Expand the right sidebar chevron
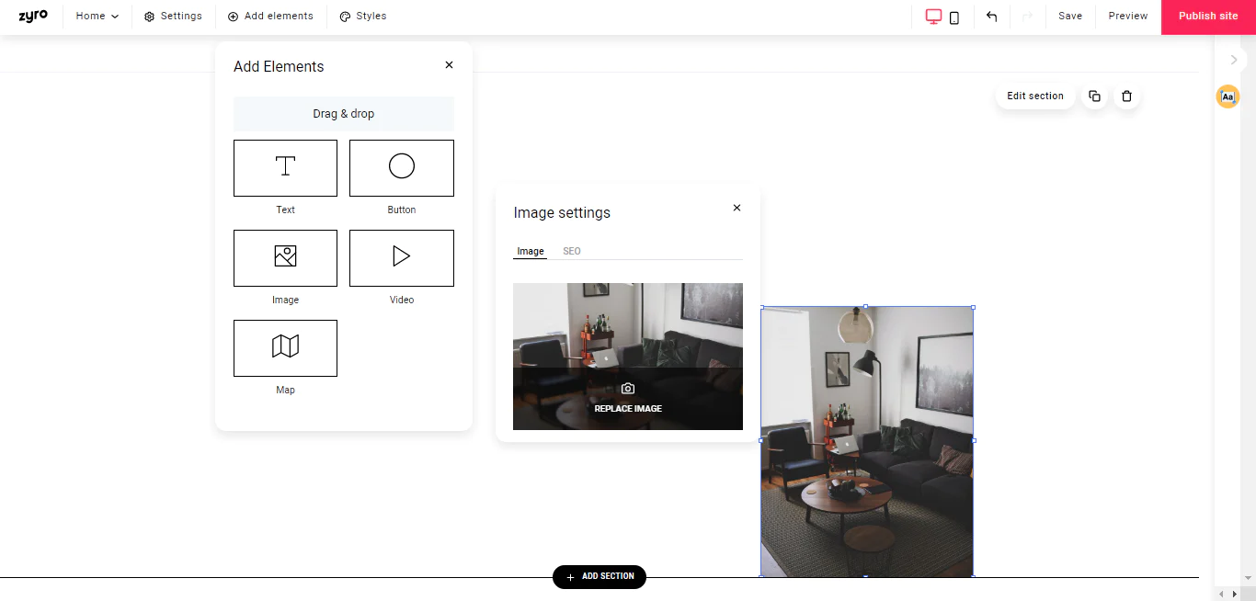1256x601 pixels. [1233, 60]
